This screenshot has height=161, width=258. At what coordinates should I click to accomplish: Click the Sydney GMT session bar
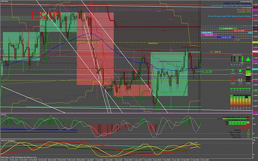(207, 33)
